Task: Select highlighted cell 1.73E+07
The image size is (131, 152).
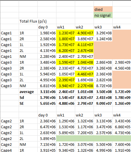Action: pyautogui.click(x=65, y=45)
